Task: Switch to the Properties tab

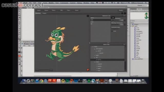Action: tap(134, 9)
